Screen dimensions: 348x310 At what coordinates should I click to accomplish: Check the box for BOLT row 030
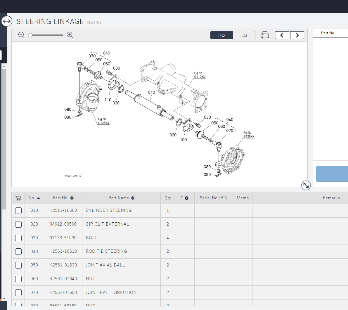point(18,238)
